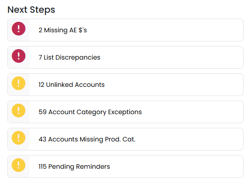Click blank area of Accounts Missing Prod. Cat. card
Image resolution: width=249 pixels, height=181 pixels.
[x=189, y=139]
